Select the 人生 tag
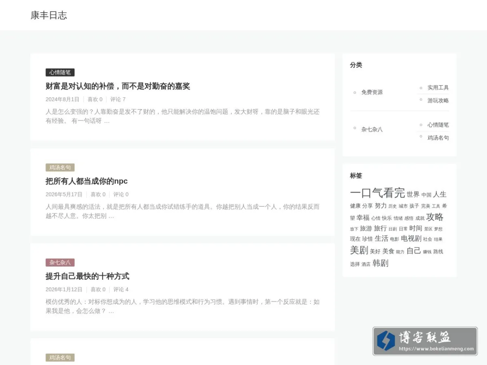Screen dimensions: 487x365 click(440, 195)
